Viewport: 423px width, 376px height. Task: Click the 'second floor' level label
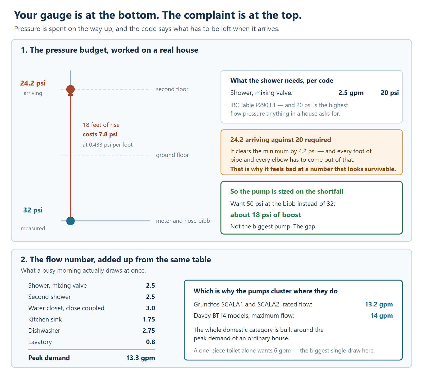tap(172, 89)
